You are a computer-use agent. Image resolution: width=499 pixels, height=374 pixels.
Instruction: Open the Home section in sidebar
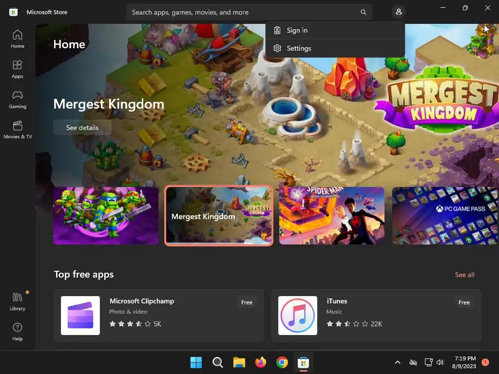tap(18, 39)
